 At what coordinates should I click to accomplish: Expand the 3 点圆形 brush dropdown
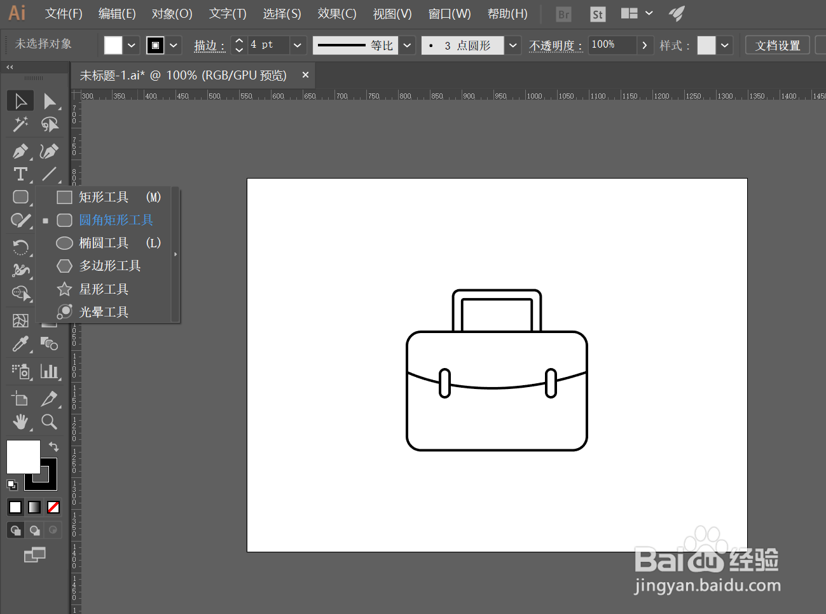(513, 46)
